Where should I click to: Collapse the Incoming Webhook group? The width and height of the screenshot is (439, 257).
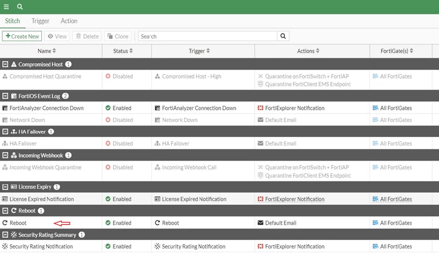pos(5,155)
